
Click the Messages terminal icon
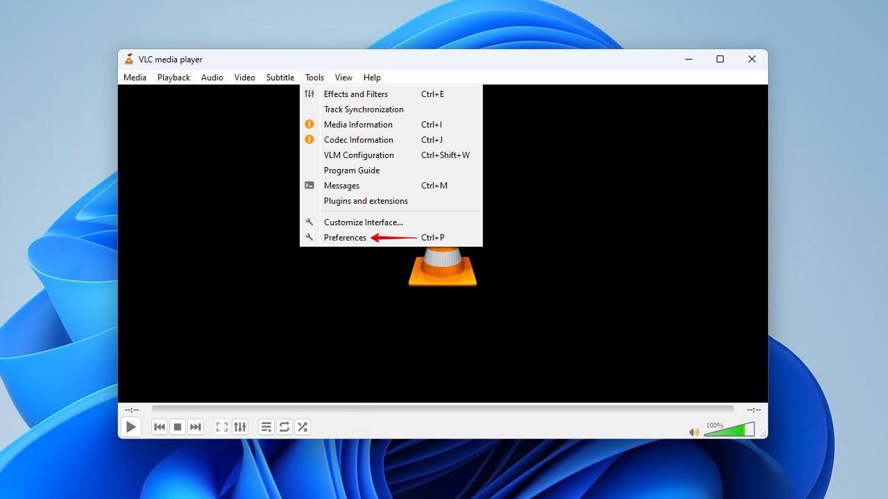click(309, 185)
